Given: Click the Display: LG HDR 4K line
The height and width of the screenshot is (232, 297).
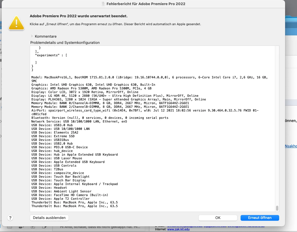Looking at the screenshot, I should point(115,96).
